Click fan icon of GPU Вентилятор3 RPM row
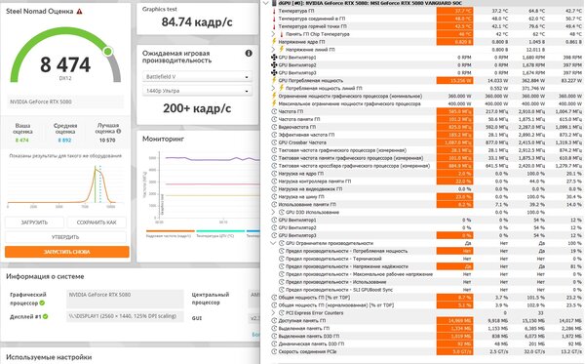585x364 pixels. coord(274,73)
